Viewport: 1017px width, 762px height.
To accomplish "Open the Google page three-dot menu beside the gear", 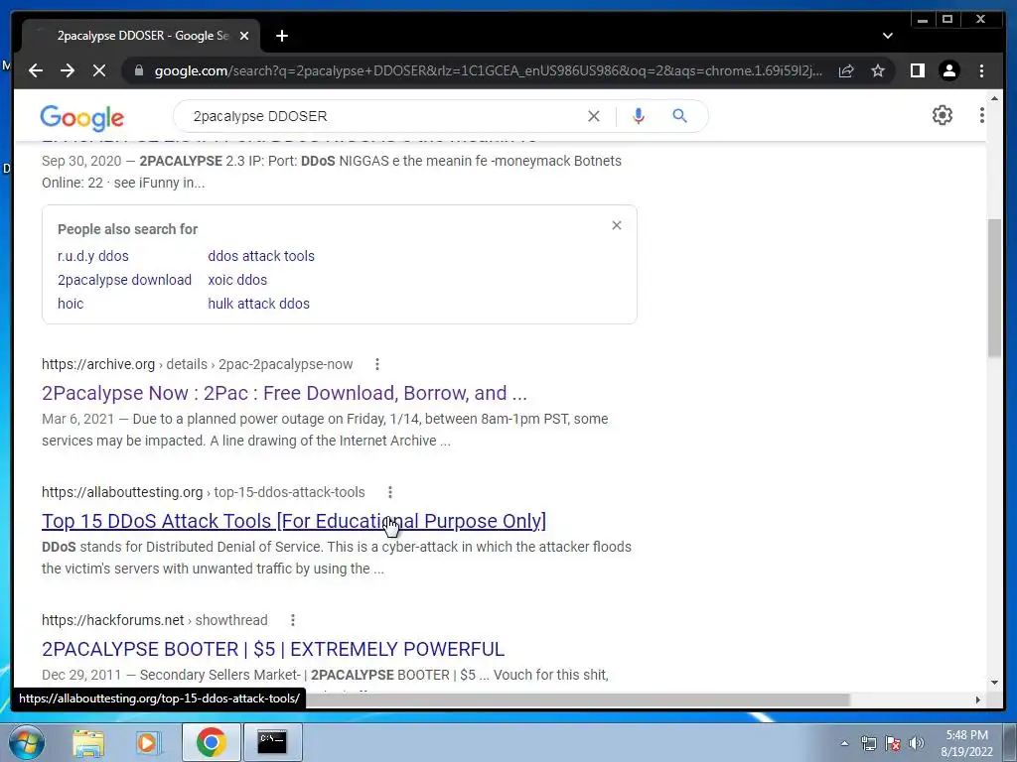I will [981, 115].
